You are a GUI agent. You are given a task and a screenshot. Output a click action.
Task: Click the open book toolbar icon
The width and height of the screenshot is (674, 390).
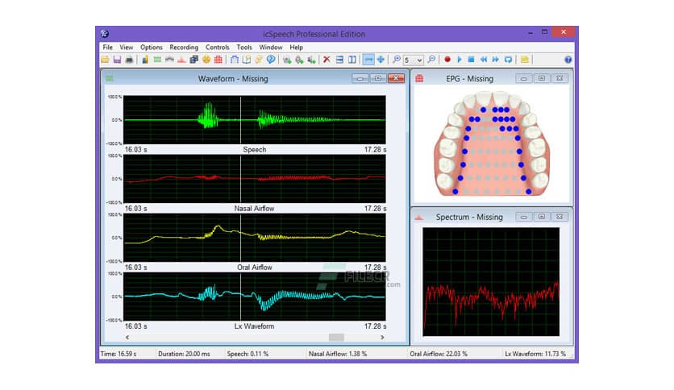tap(247, 60)
